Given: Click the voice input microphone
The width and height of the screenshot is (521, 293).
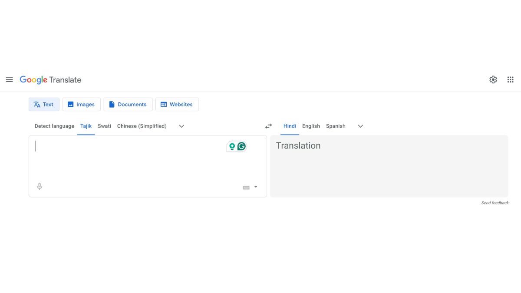Looking at the screenshot, I should pyautogui.click(x=39, y=186).
